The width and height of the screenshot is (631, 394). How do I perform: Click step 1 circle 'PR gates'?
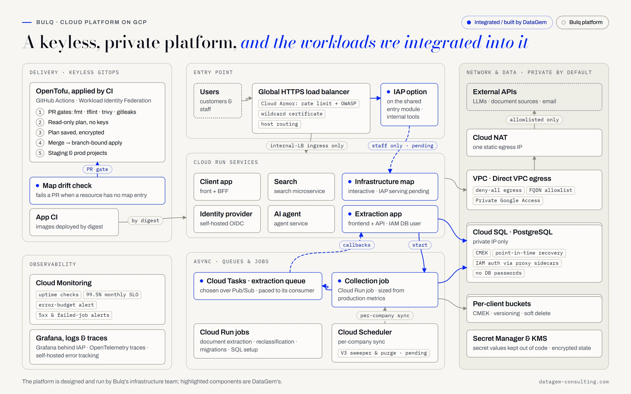[40, 112]
